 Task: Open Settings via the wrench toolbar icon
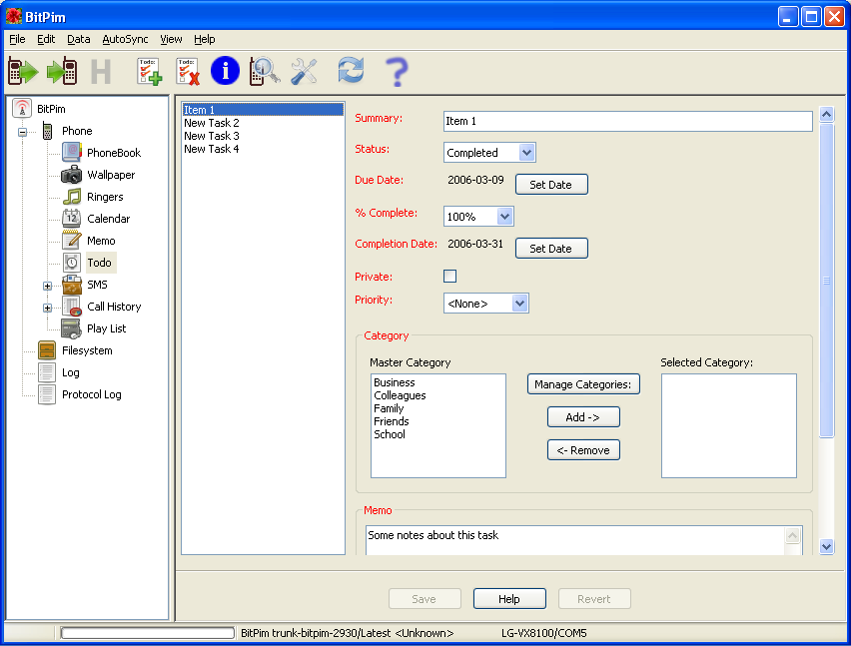tap(304, 71)
